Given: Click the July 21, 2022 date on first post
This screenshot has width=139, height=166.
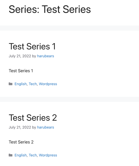Looking at the screenshot, I should point(20,56).
